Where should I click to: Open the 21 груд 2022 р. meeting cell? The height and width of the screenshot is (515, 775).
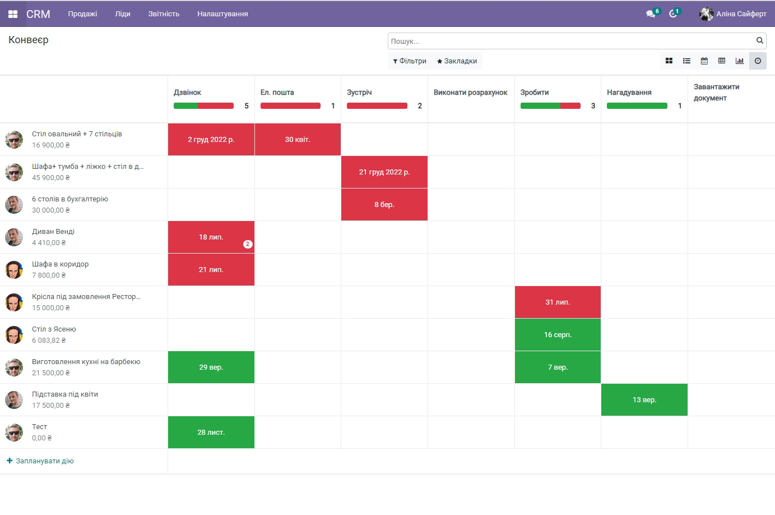(384, 172)
